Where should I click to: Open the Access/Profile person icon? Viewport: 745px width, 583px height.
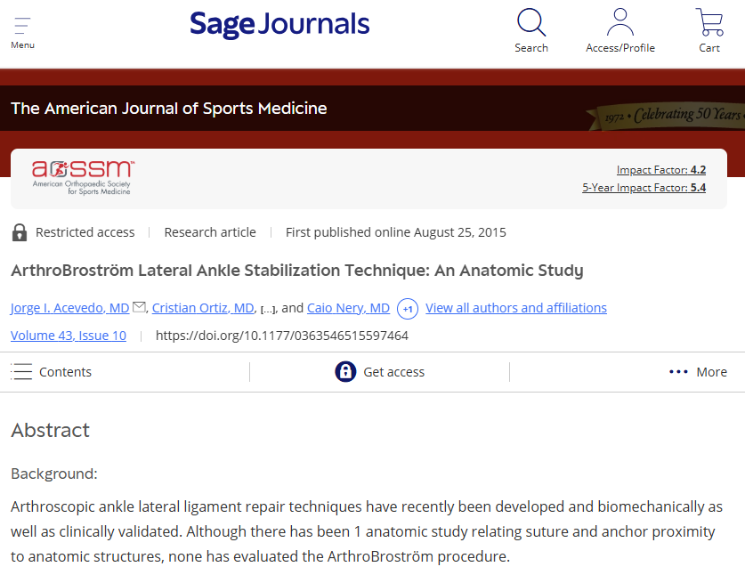tap(620, 22)
